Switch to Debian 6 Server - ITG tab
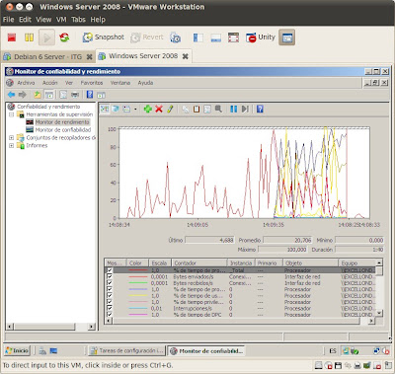 [x=47, y=57]
